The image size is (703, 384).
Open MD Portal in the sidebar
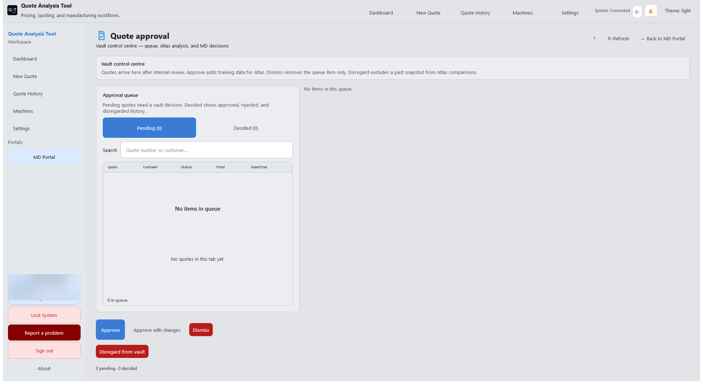44,157
